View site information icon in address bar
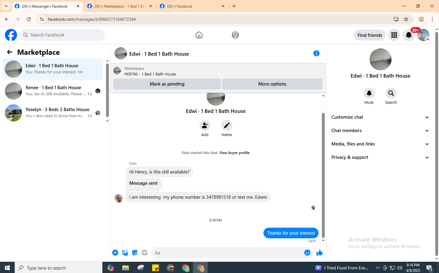The height and width of the screenshot is (273, 439). click(42, 19)
